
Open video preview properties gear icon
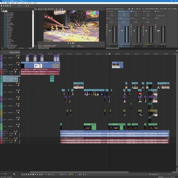click(39, 9)
